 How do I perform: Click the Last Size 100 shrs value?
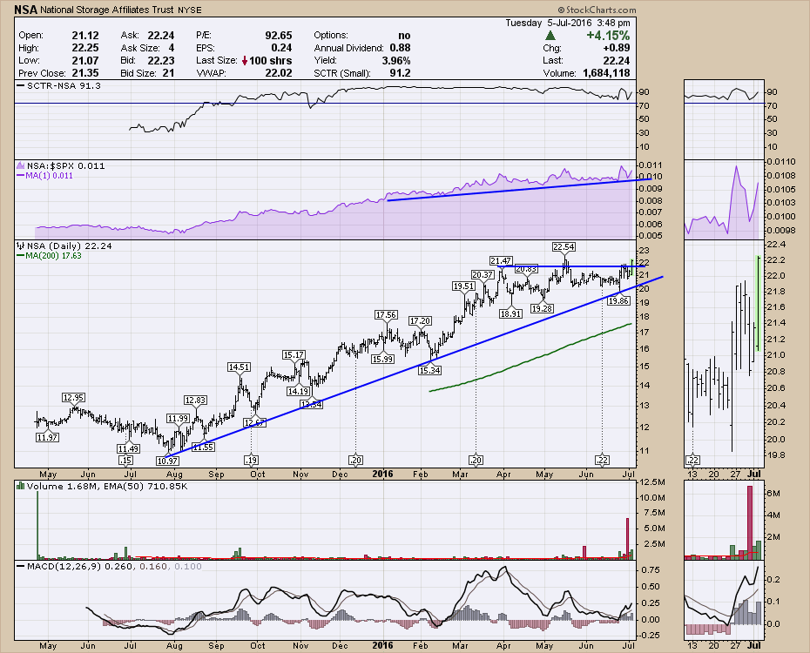pyautogui.click(x=270, y=60)
